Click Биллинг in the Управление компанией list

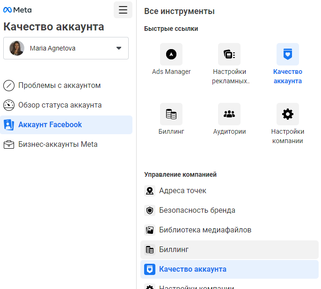tap(174, 250)
